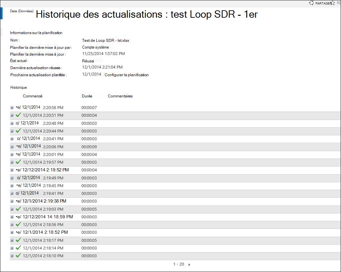Expand the 2:19:38 PM history row
Viewport: 341px width, 272px height.
tap(12, 201)
